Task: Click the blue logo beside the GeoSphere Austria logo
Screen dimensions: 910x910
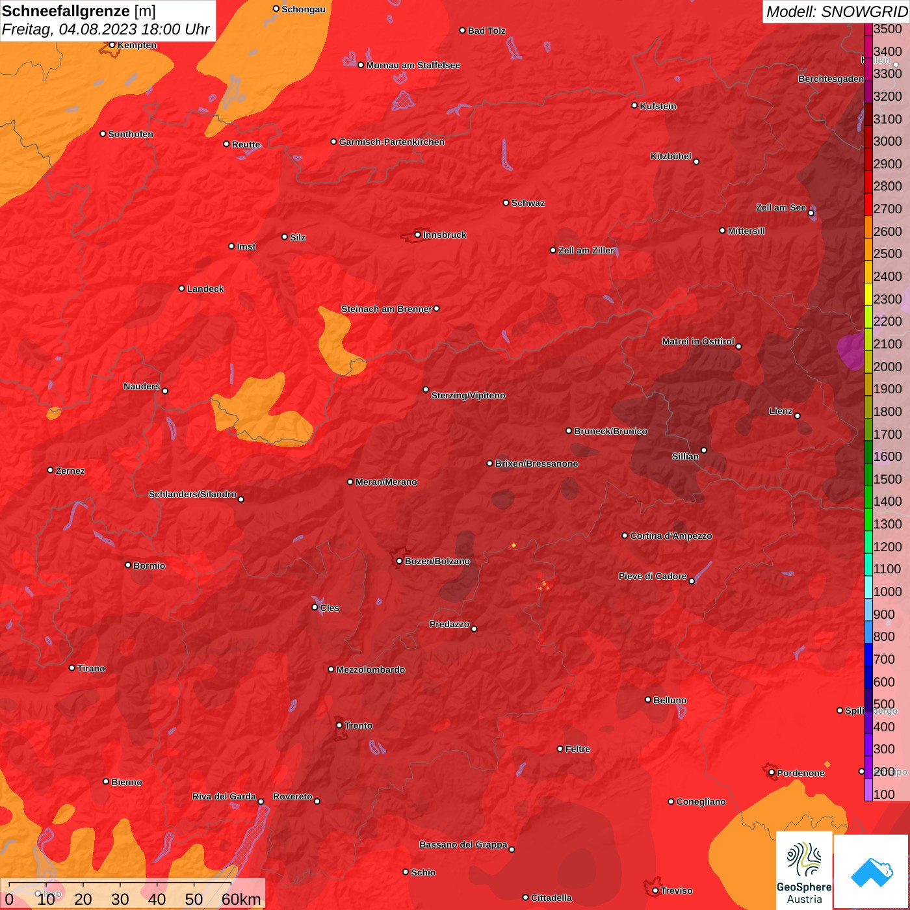Action: 871,872
